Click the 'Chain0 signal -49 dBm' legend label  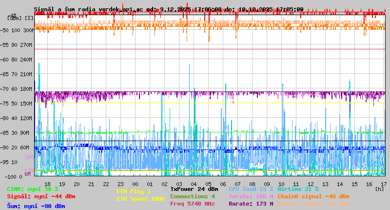(313, 196)
